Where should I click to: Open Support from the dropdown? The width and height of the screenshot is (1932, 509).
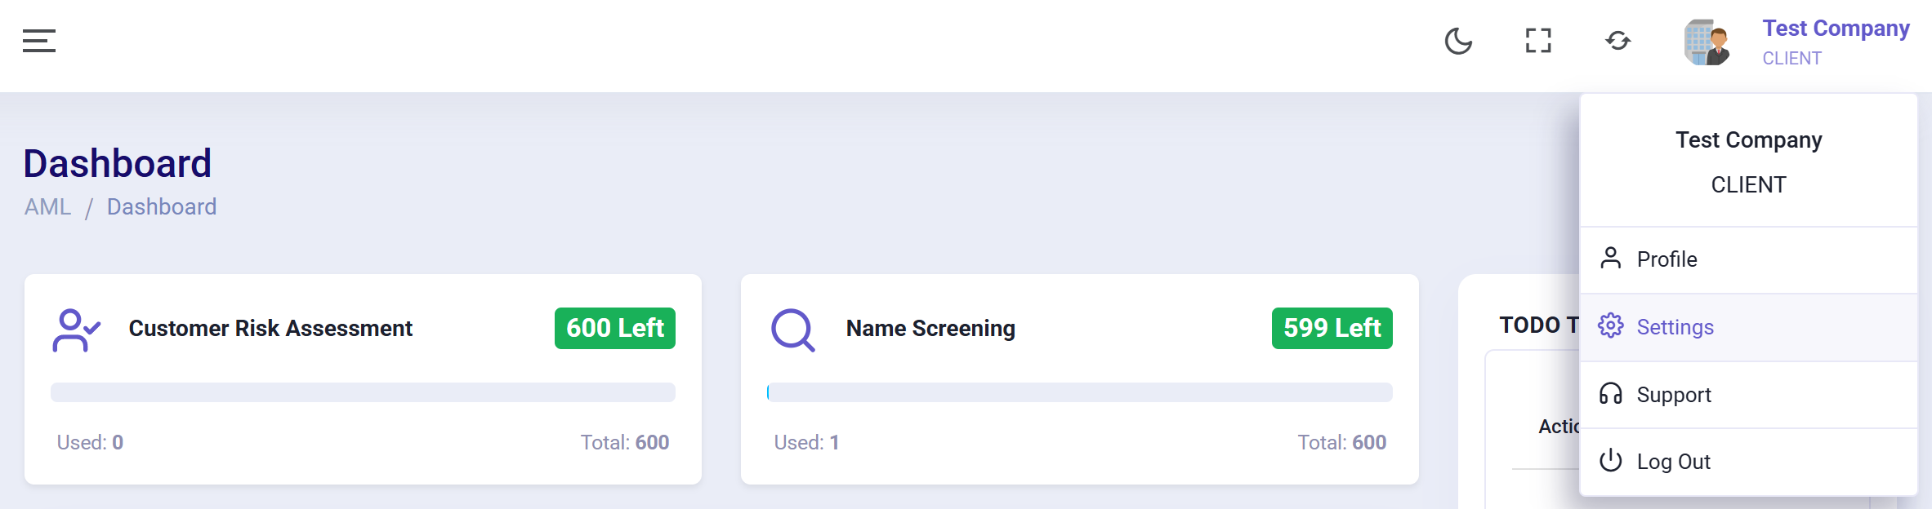tap(1749, 395)
